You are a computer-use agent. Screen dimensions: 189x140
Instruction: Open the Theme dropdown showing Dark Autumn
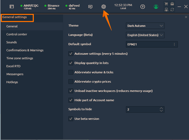[145, 26]
